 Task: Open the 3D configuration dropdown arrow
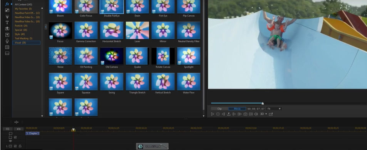click(266, 114)
